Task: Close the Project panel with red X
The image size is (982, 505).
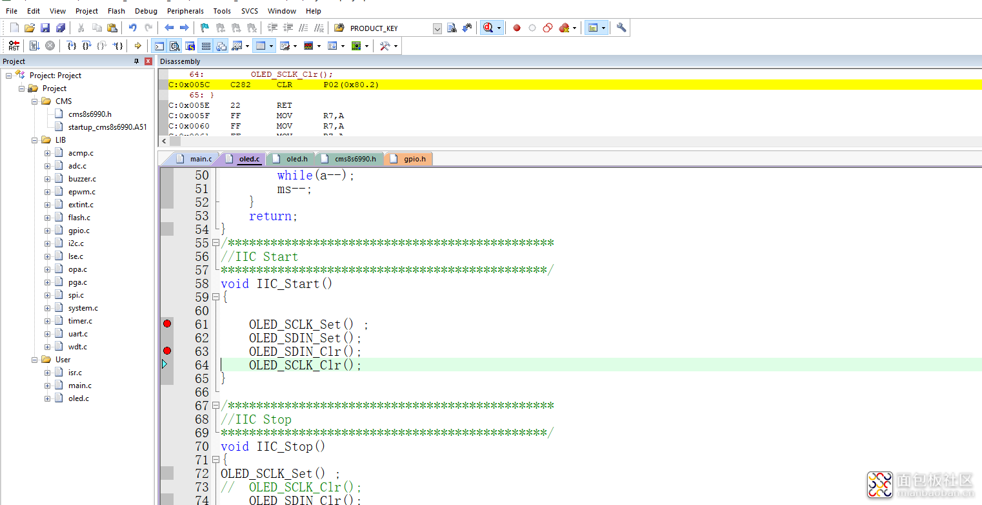Action: point(148,61)
